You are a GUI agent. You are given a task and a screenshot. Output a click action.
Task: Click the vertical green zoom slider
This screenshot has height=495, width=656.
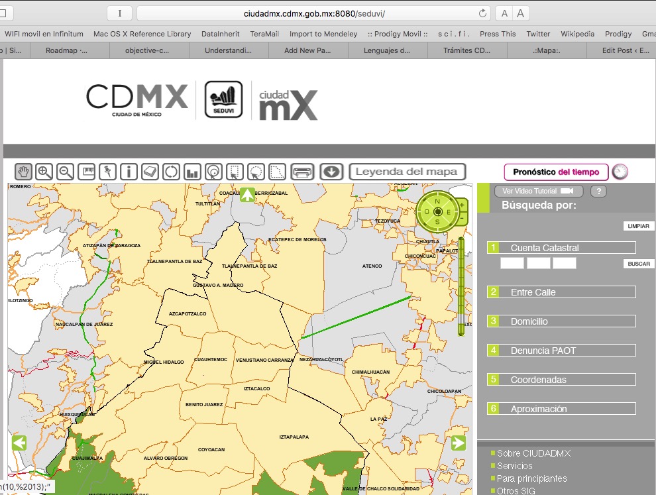point(461,285)
